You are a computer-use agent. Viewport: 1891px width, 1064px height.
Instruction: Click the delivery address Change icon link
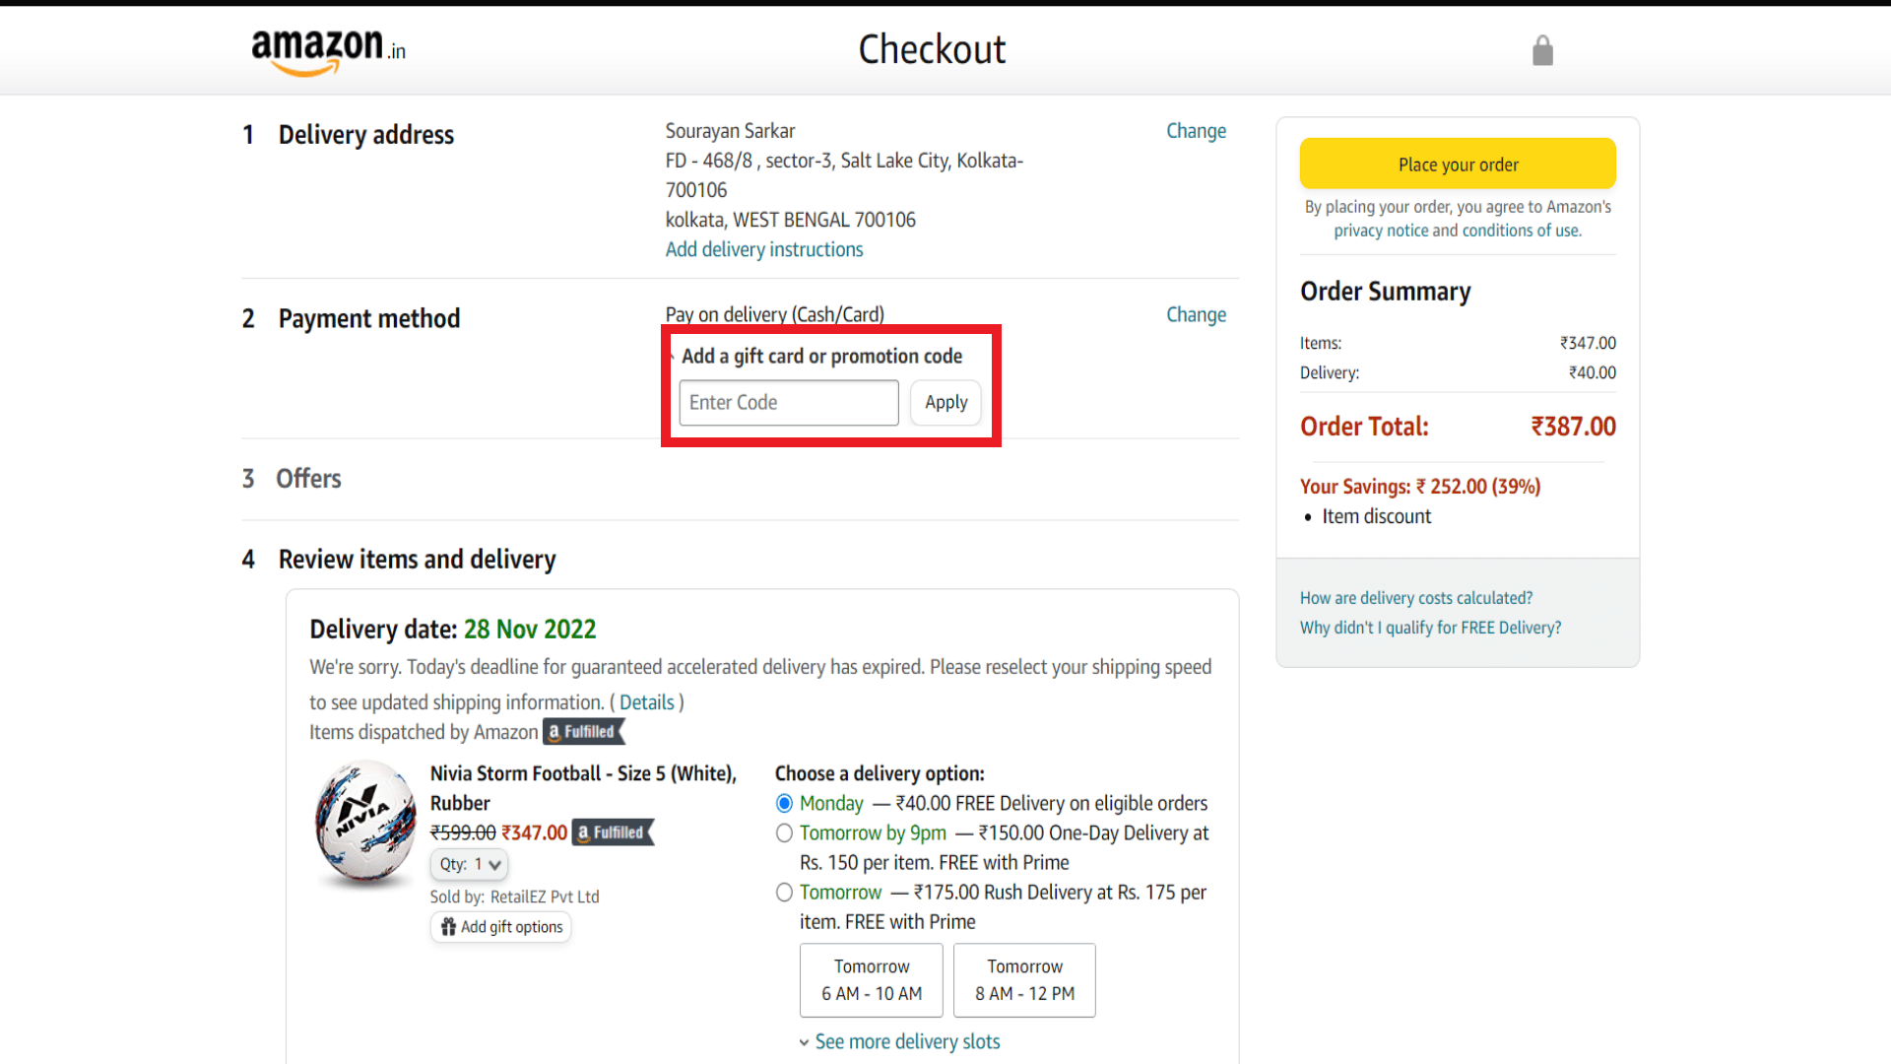pos(1194,130)
